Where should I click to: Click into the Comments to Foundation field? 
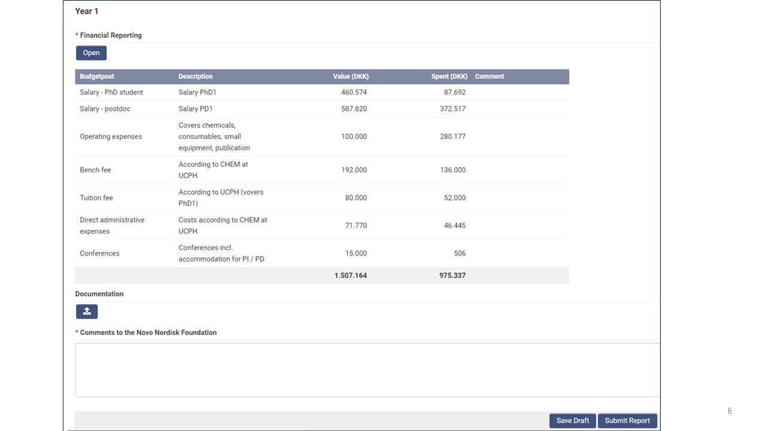367,370
